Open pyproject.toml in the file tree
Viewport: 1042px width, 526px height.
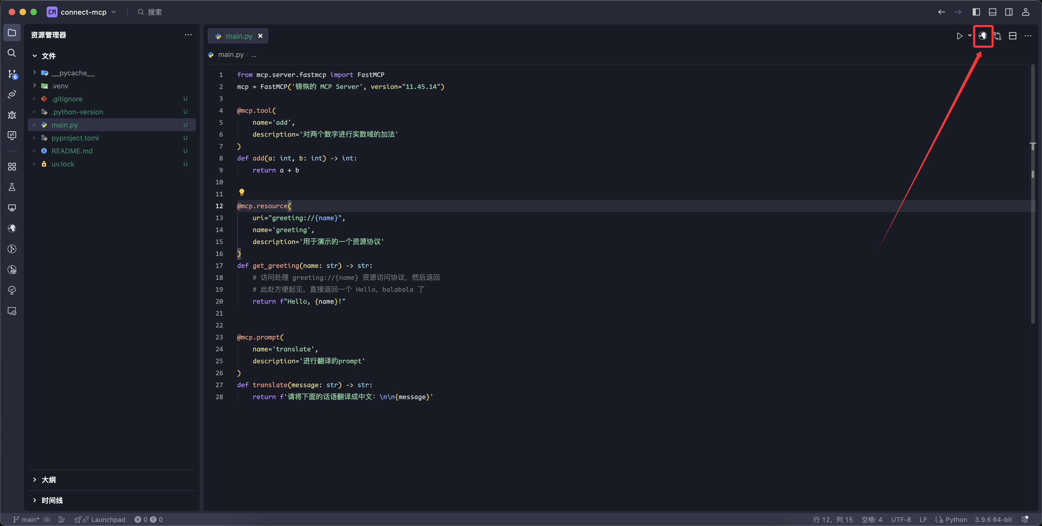[x=75, y=138]
